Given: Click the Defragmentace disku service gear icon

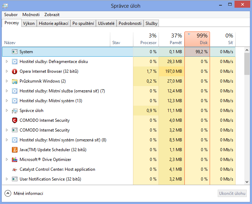Looking at the screenshot, I should [x=15, y=62].
